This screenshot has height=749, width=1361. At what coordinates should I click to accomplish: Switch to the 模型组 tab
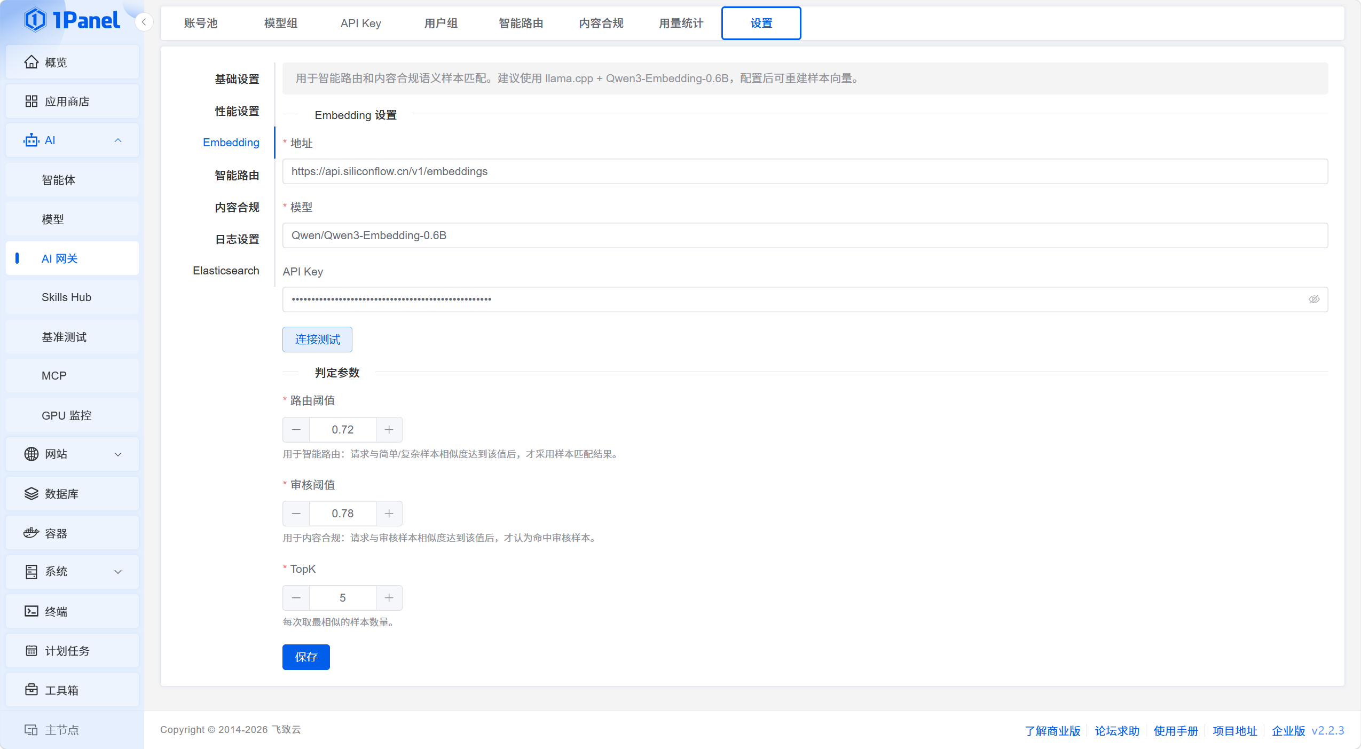[x=281, y=23]
